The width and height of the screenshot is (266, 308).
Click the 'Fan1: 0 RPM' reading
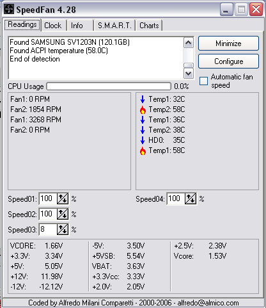(30, 99)
